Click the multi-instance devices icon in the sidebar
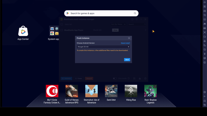 tap(205, 45)
